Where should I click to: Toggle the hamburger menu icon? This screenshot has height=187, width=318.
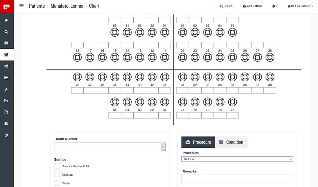[x=21, y=6]
